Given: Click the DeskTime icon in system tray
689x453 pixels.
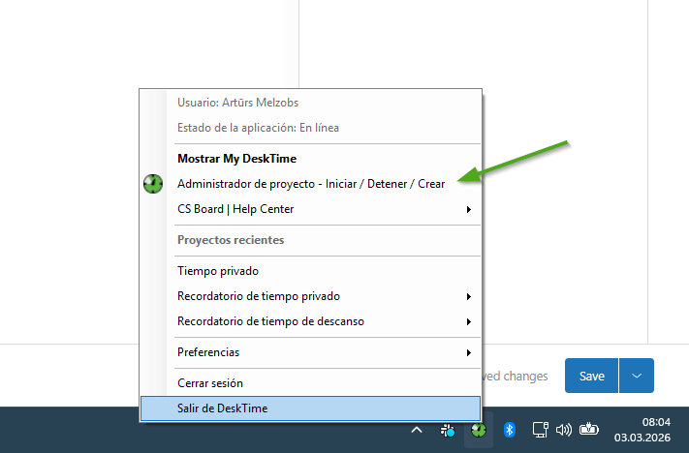Looking at the screenshot, I should pyautogui.click(x=478, y=430).
